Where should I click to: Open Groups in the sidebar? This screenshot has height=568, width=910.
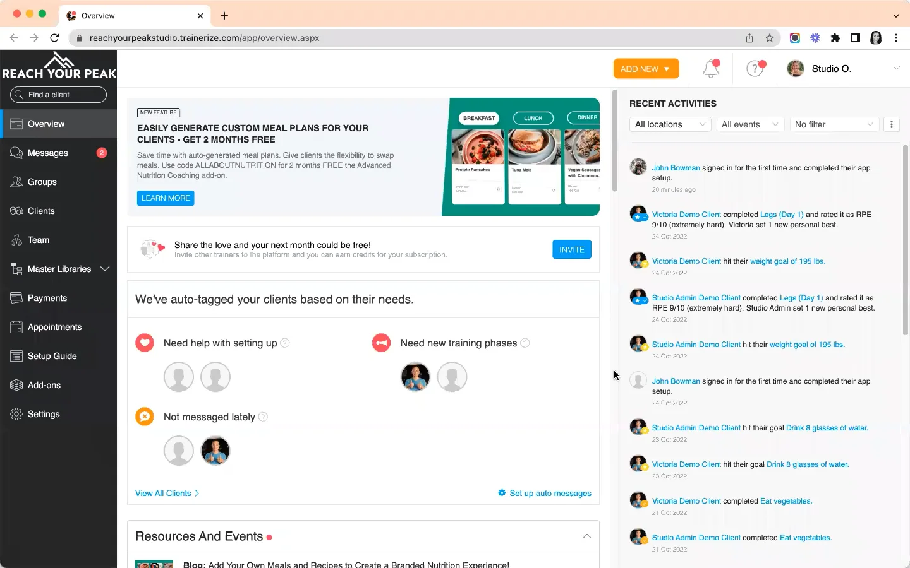point(58,182)
